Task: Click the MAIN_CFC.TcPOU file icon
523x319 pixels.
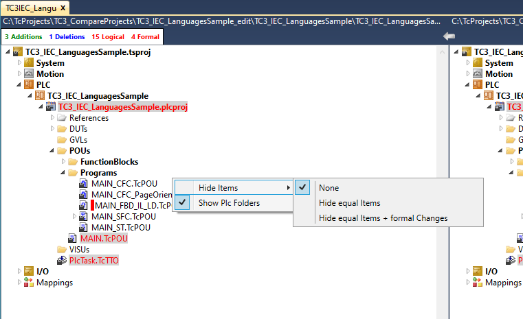Action: click(x=83, y=183)
